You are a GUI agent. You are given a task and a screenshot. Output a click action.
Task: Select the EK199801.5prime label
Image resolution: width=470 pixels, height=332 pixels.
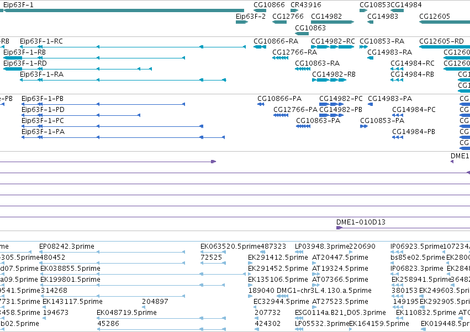pyautogui.click(x=71, y=280)
